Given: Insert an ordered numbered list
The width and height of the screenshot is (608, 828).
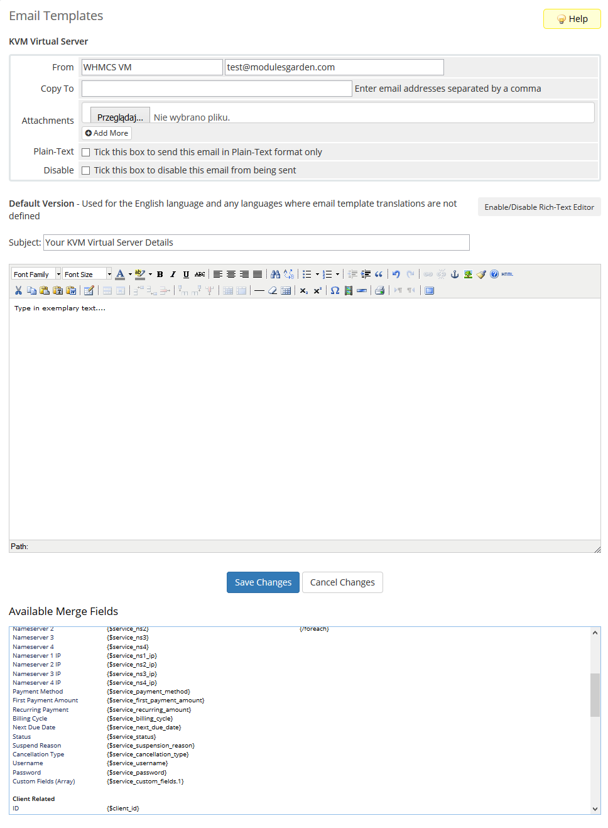Looking at the screenshot, I should click(x=327, y=274).
